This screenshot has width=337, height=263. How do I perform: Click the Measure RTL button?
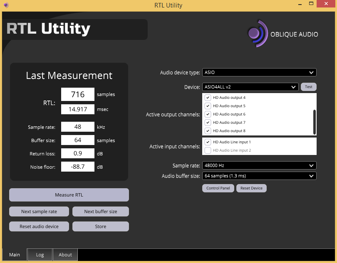coord(69,195)
